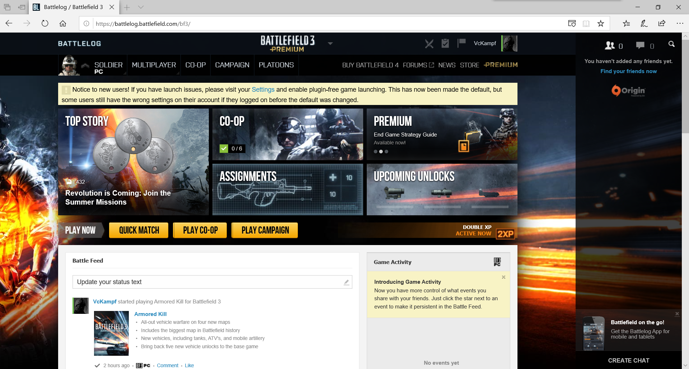This screenshot has height=369, width=689.
Task: Click the Update your status text field
Action: click(x=212, y=282)
